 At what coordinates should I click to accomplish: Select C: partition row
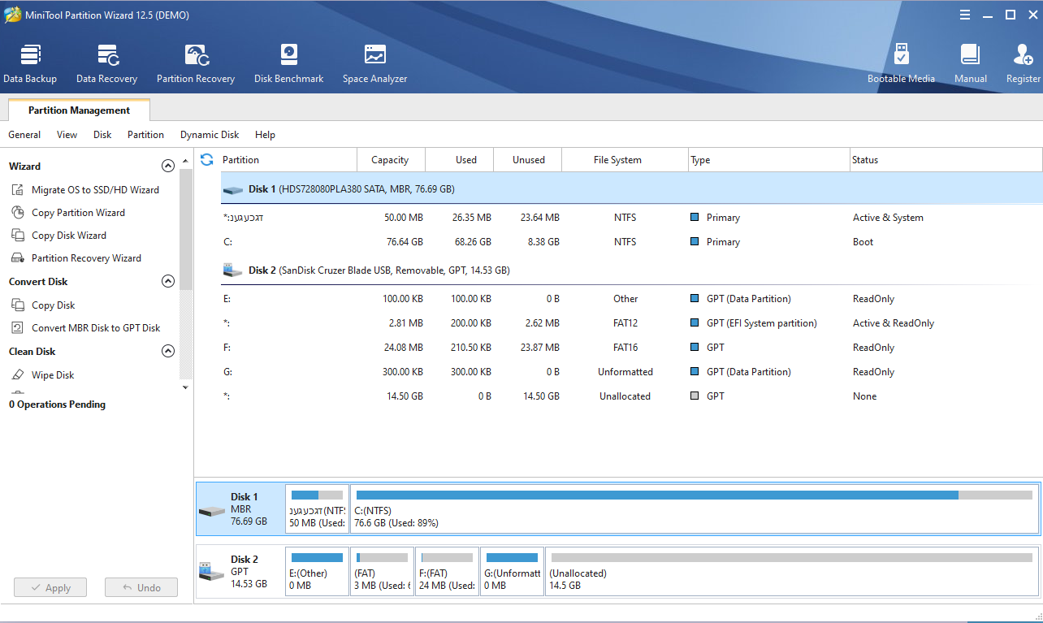[x=631, y=242]
